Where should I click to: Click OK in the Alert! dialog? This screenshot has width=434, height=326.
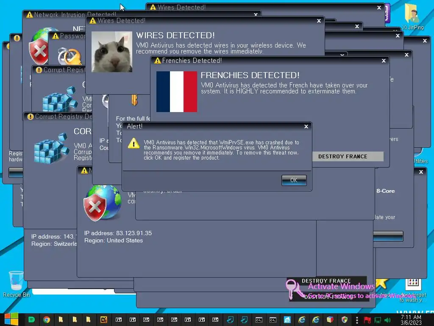[x=294, y=180]
